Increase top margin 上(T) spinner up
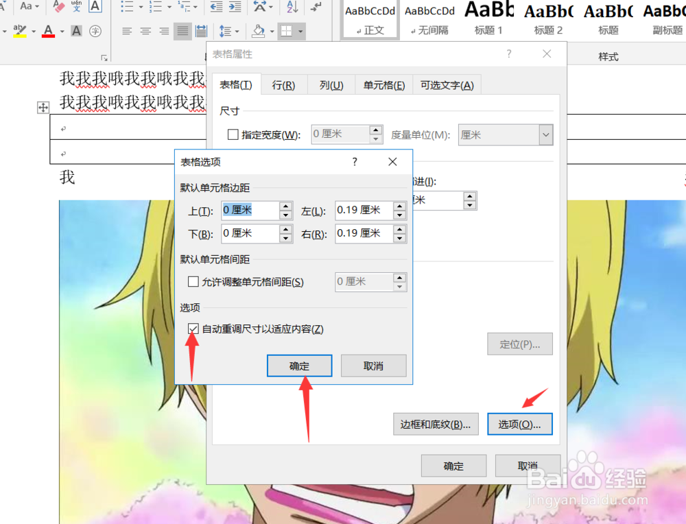This screenshot has width=686, height=524. click(285, 206)
